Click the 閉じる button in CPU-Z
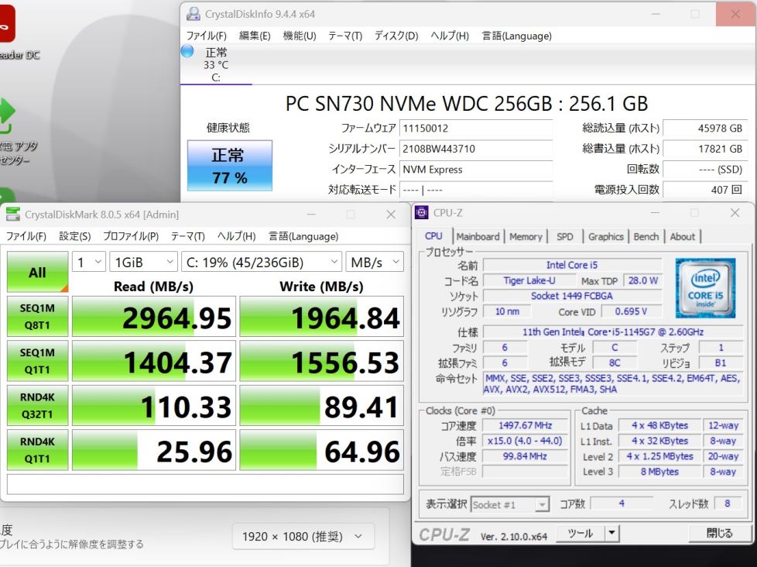 point(719,533)
